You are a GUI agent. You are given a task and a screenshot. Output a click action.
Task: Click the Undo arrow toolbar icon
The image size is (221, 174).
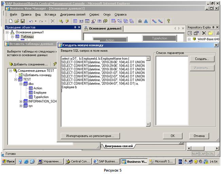(x=31, y=21)
